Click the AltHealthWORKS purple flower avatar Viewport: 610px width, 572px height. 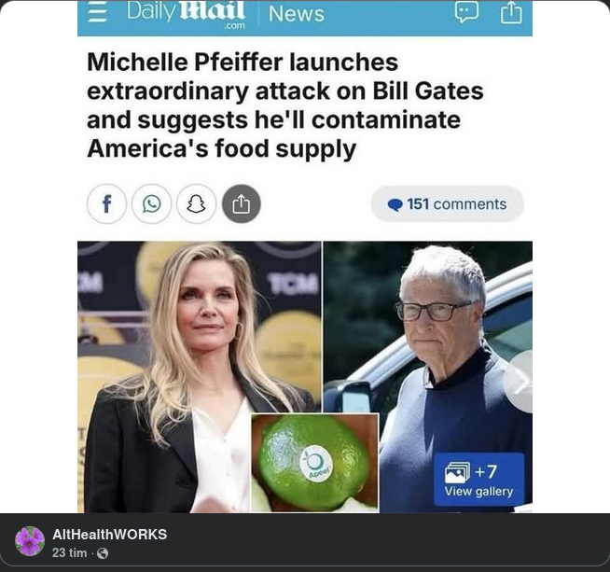30,541
